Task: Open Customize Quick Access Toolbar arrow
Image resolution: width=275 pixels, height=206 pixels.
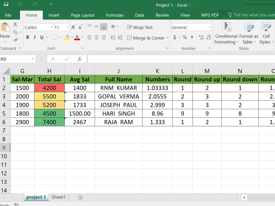Action: (51, 4)
